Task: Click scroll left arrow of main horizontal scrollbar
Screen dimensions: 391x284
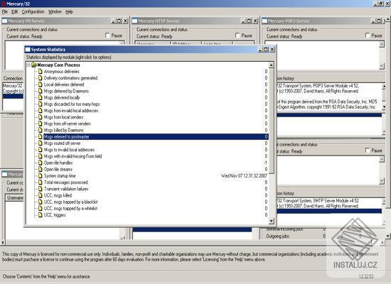Action: pos(3,242)
